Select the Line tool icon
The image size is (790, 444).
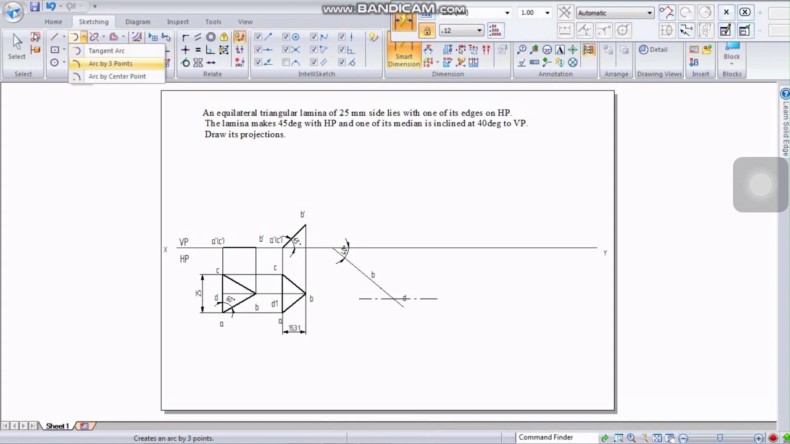click(x=54, y=37)
